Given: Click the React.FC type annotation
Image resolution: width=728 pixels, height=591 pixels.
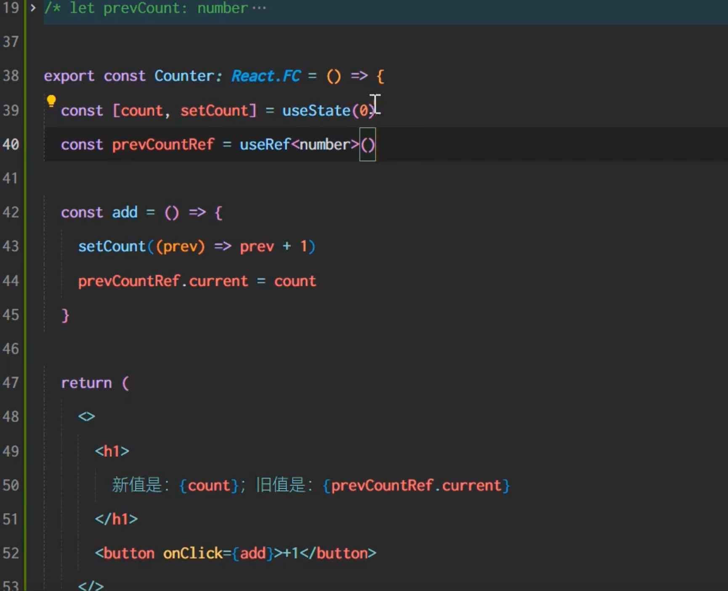Looking at the screenshot, I should pyautogui.click(x=266, y=76).
